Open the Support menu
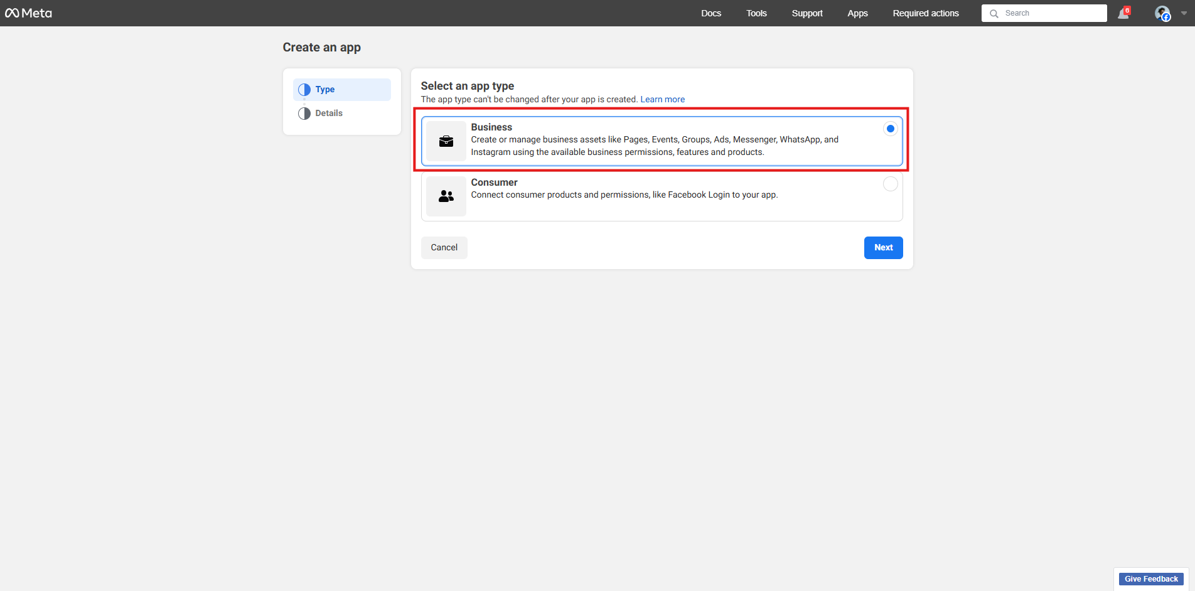Screen dimensions: 1195x591 [807, 13]
